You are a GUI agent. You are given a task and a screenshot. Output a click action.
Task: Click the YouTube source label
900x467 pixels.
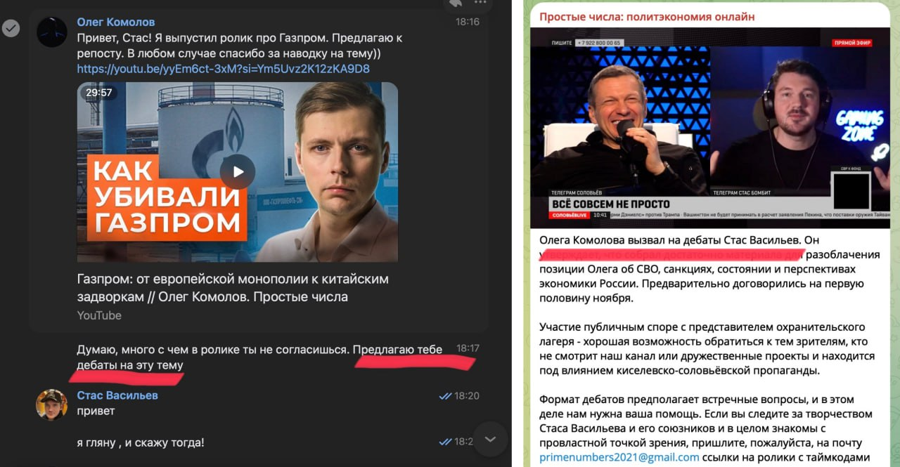[99, 315]
